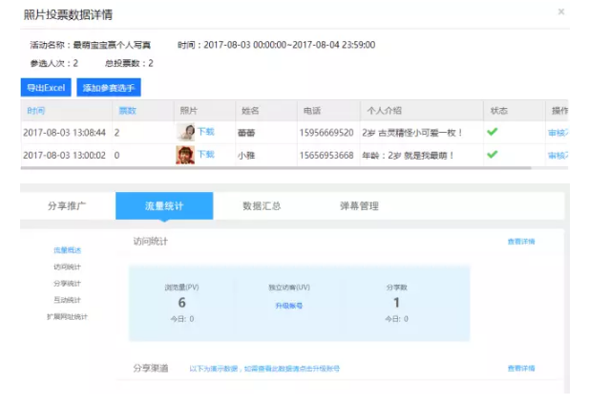Click timestamp 2017-08-03 13:08:44
The image size is (589, 405).
point(64,133)
